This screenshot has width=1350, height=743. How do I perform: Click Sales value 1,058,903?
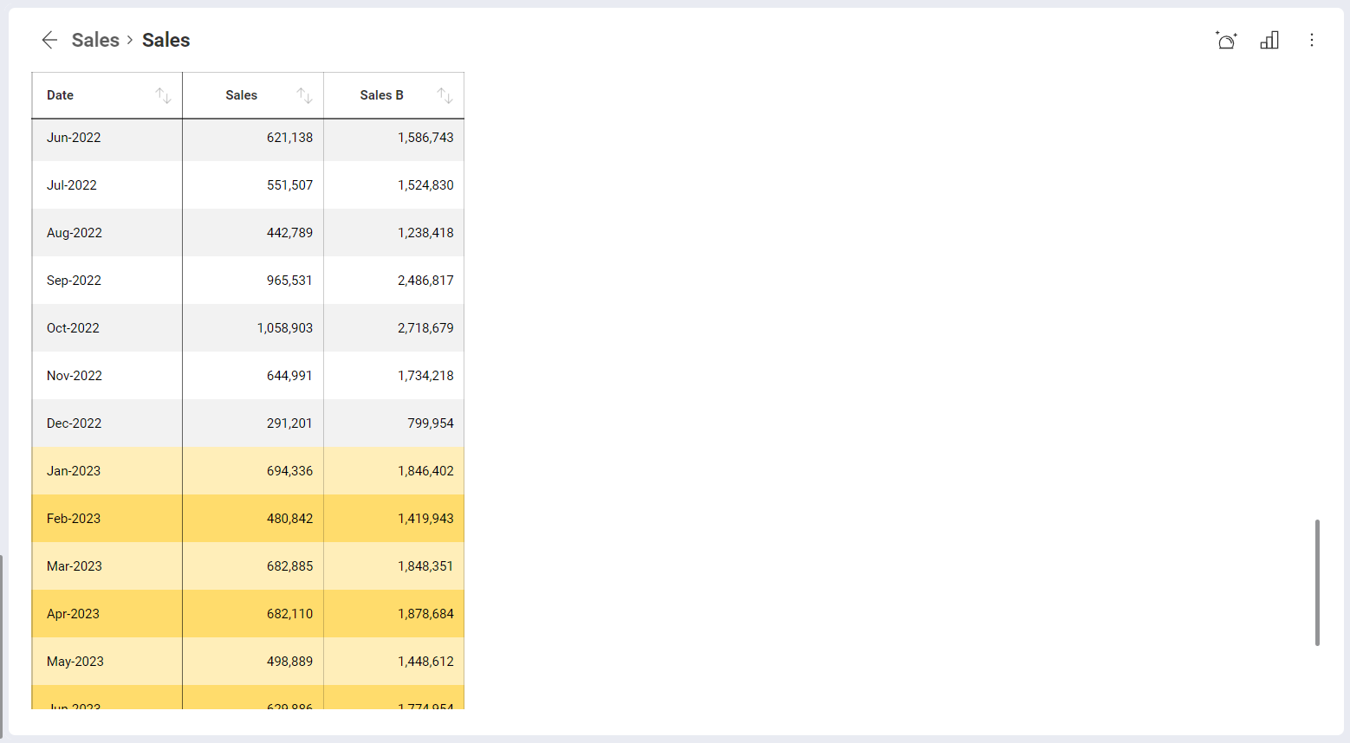[x=285, y=328]
